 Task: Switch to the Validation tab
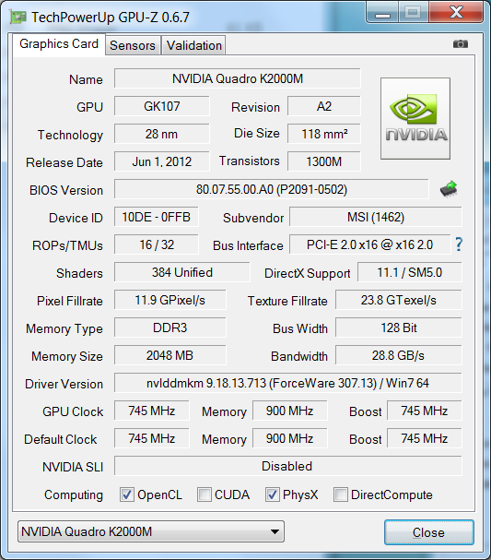(194, 45)
